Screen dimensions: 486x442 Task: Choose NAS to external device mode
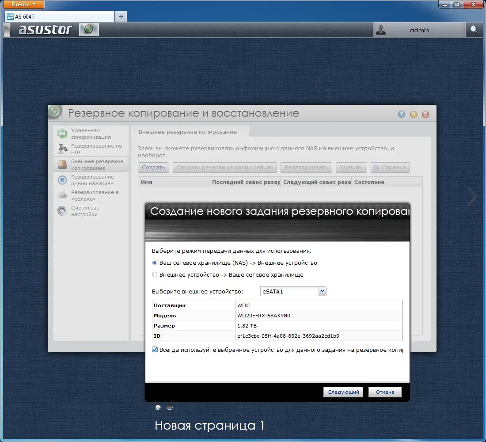pyautogui.click(x=155, y=263)
